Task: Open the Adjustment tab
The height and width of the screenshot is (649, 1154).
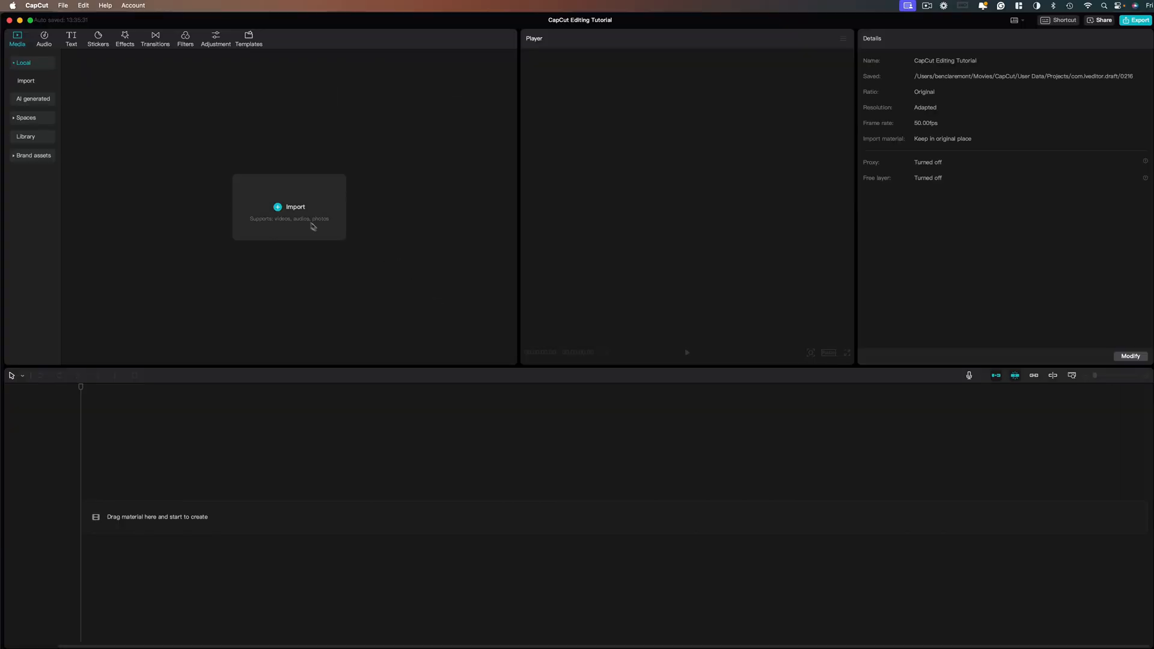Action: click(216, 39)
